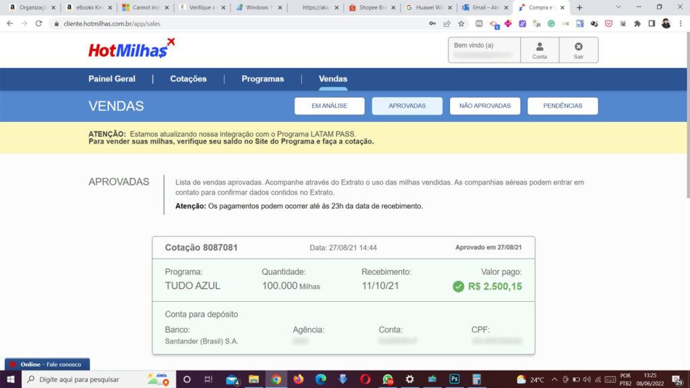Image resolution: width=690 pixels, height=388 pixels.
Task: Close the Windows tab
Action: (x=280, y=7)
